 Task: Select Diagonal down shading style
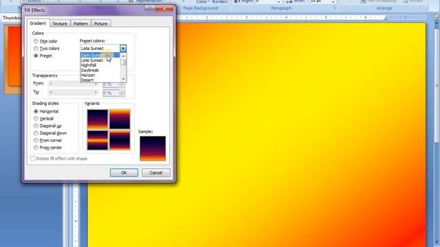tap(36, 133)
